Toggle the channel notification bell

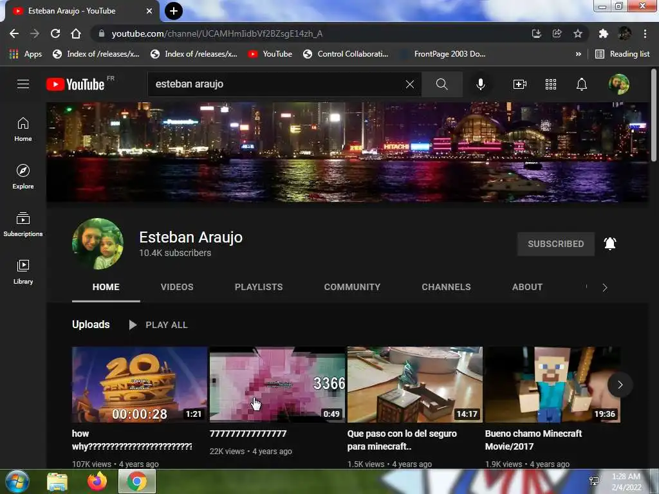[x=610, y=244]
